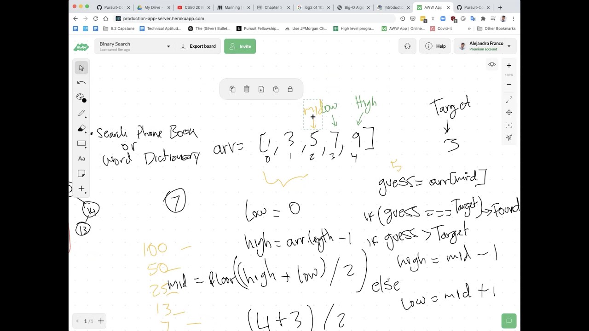Open the 6.2 Capstone bookmark folder
This screenshot has height=331, width=589.
(119, 29)
